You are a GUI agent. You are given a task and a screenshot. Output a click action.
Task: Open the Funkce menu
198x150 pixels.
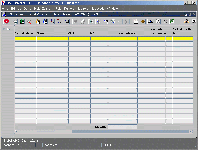point(69,9)
